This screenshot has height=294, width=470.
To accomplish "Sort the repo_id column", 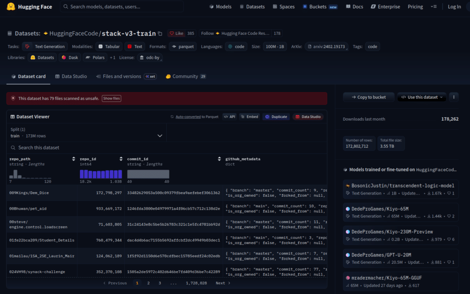I will tap(121, 159).
